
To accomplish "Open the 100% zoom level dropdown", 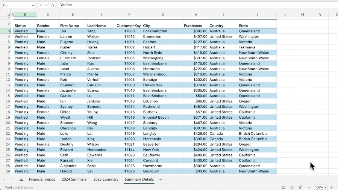I will pyautogui.click(x=320, y=187).
